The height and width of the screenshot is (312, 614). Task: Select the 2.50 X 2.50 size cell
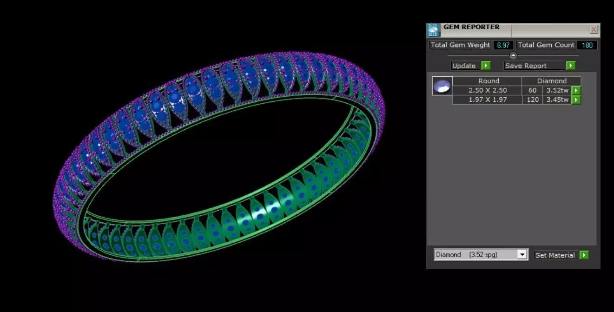click(x=487, y=91)
